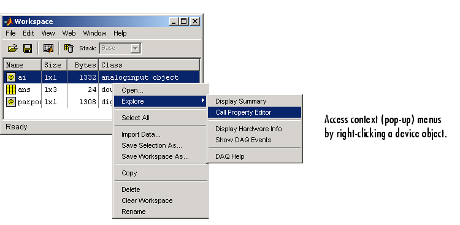Sort by the Name column header
460x225 pixels.
22,65
